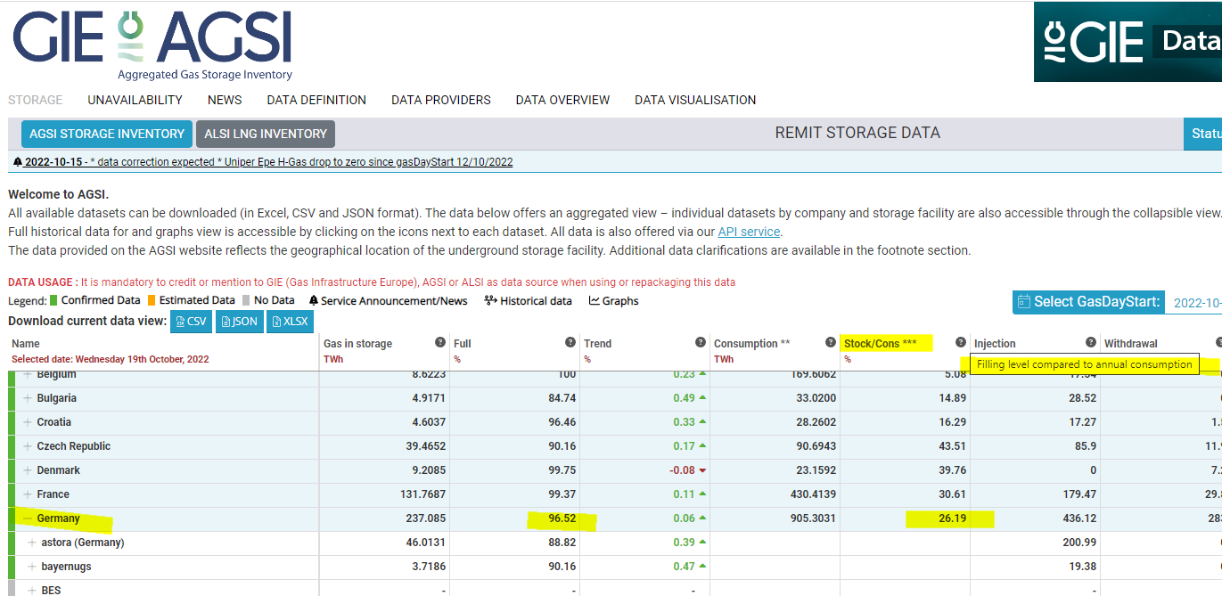Click the calendar icon beside Select GasDayStart
This screenshot has width=1222, height=596.
coord(1023,302)
